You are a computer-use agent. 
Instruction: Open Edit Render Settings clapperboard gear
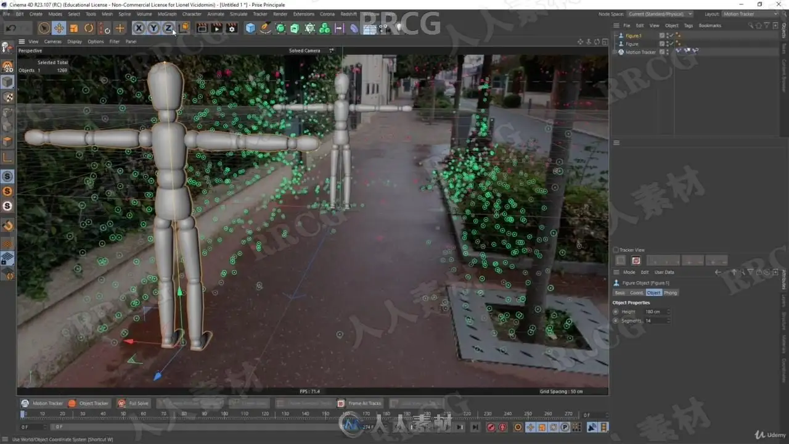(x=232, y=28)
